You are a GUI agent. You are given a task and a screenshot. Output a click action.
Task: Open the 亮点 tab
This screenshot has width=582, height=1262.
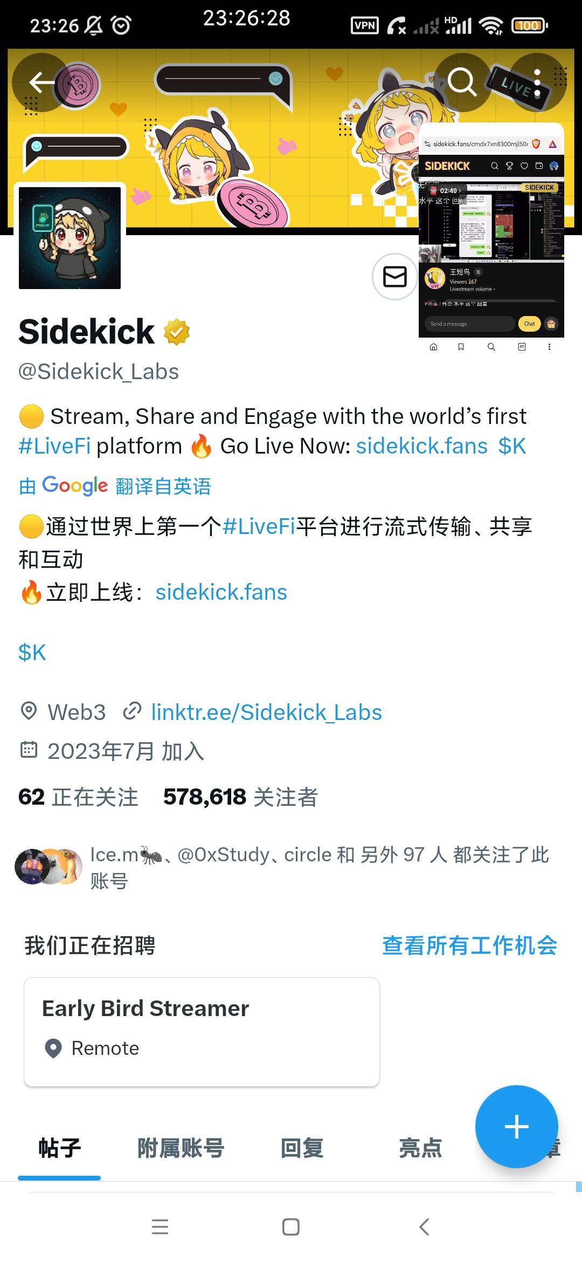point(420,1148)
